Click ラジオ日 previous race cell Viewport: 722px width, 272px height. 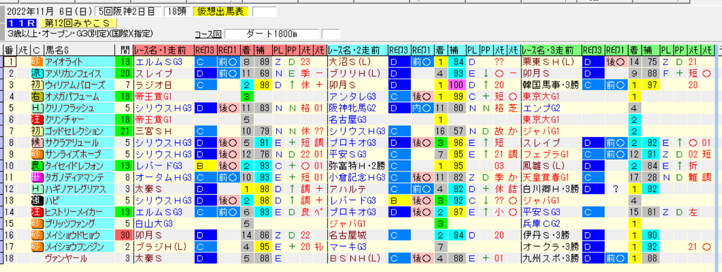pos(163,85)
